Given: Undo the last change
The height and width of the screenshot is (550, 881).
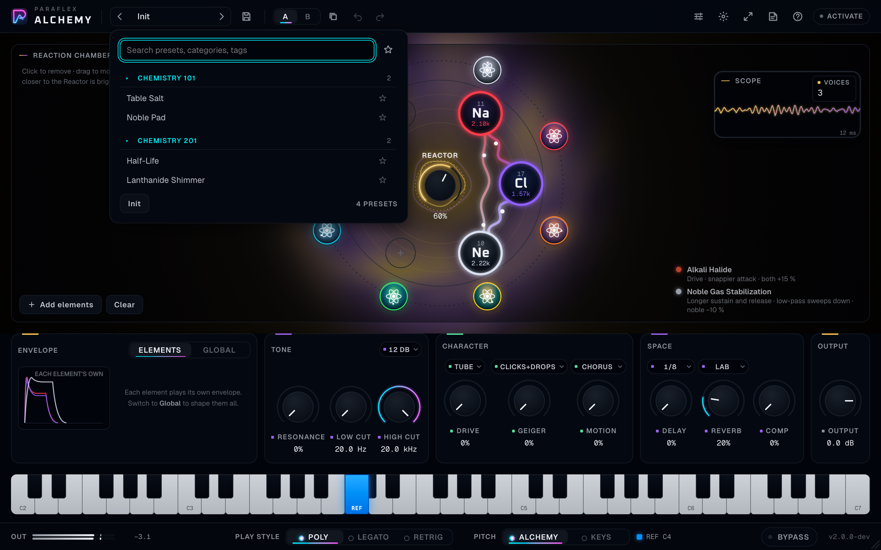Looking at the screenshot, I should click(358, 17).
